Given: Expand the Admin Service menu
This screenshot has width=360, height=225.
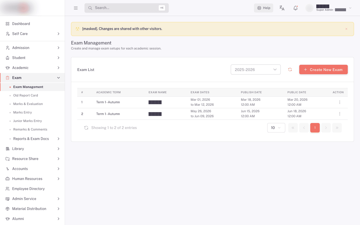Looking at the screenshot, I should point(32,199).
